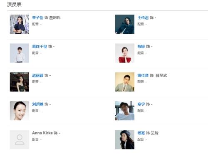Open the 赵丽颖 actor link
Screen dimensions: 208x154
click(x=38, y=75)
